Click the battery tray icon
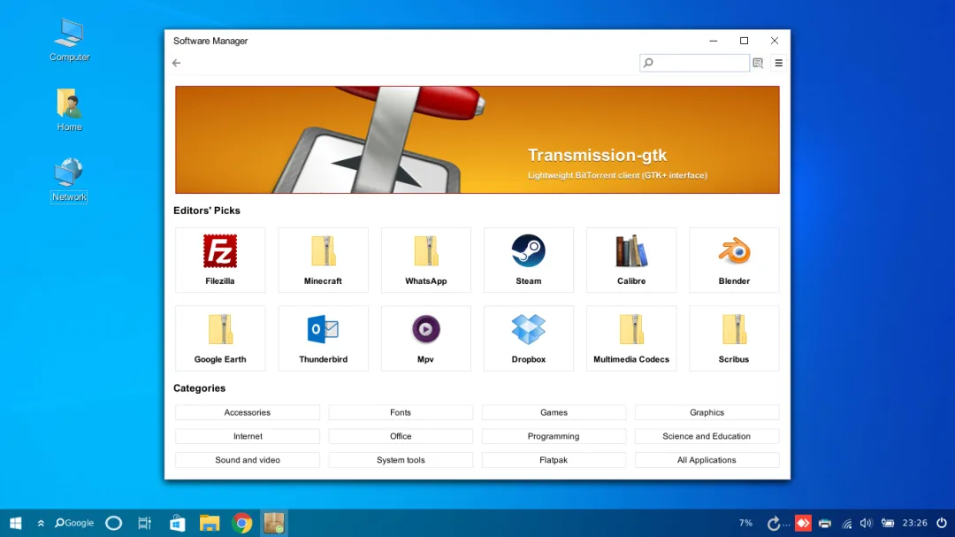Image resolution: width=955 pixels, height=537 pixels. pos(888,523)
